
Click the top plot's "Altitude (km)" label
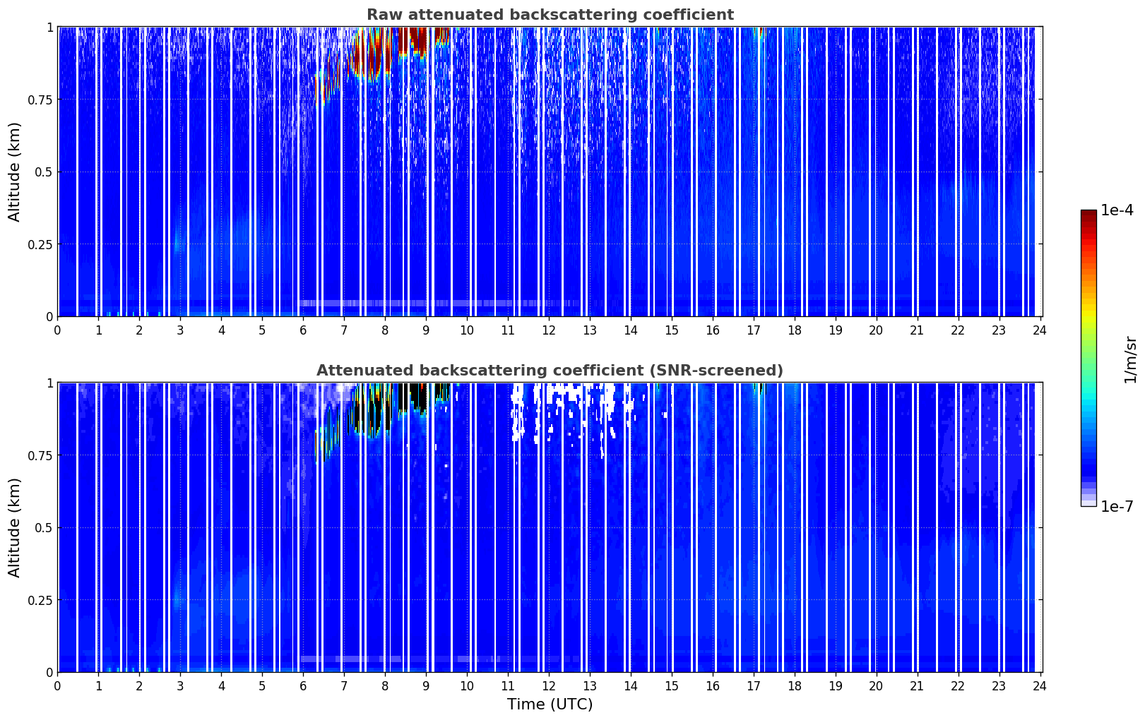15,172
